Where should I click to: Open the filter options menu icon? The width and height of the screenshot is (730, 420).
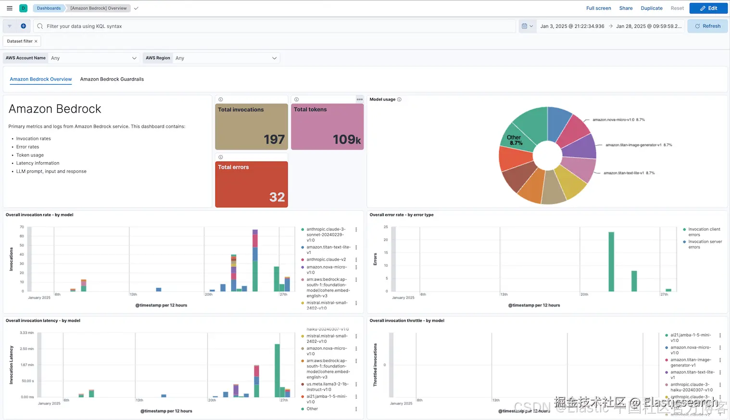(x=10, y=26)
